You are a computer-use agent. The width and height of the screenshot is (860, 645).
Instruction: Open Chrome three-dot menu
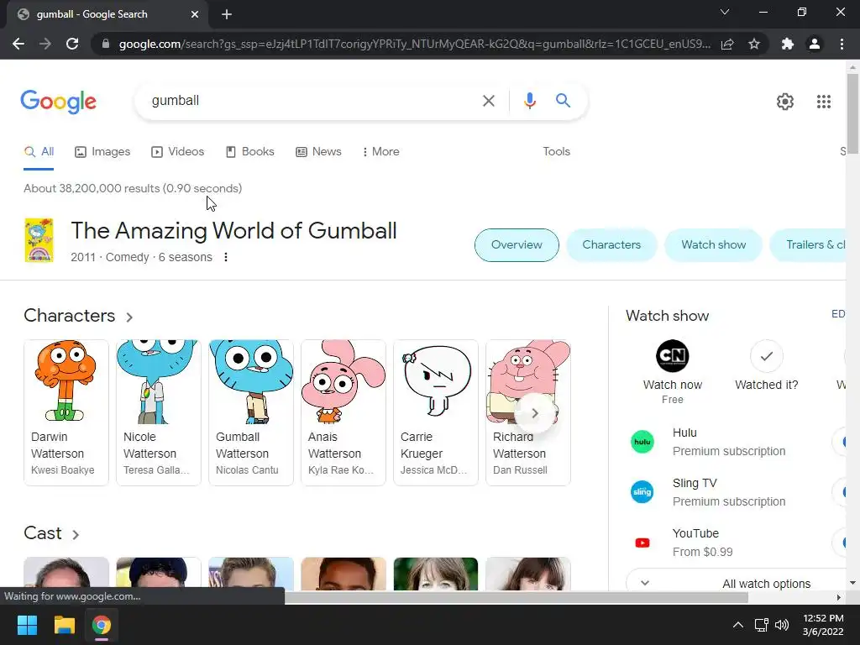point(842,44)
